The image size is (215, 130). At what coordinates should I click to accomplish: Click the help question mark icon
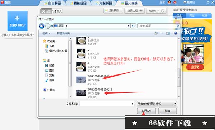tap(176, 33)
